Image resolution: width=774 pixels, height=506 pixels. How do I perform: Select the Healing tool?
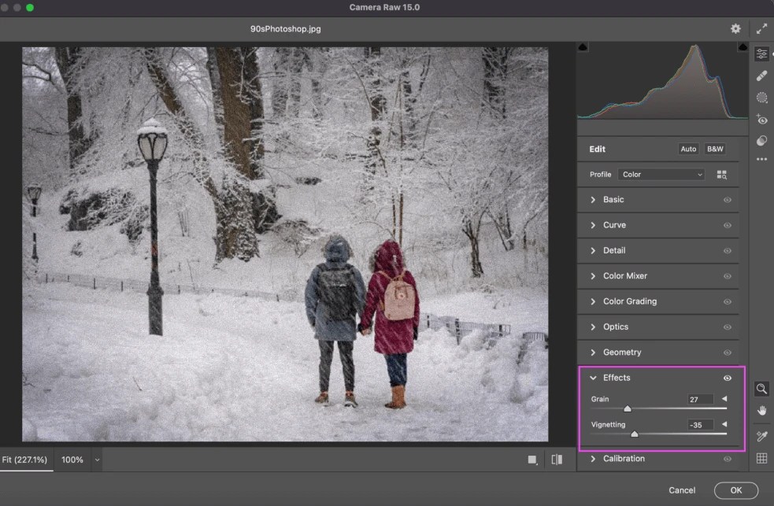tap(761, 76)
